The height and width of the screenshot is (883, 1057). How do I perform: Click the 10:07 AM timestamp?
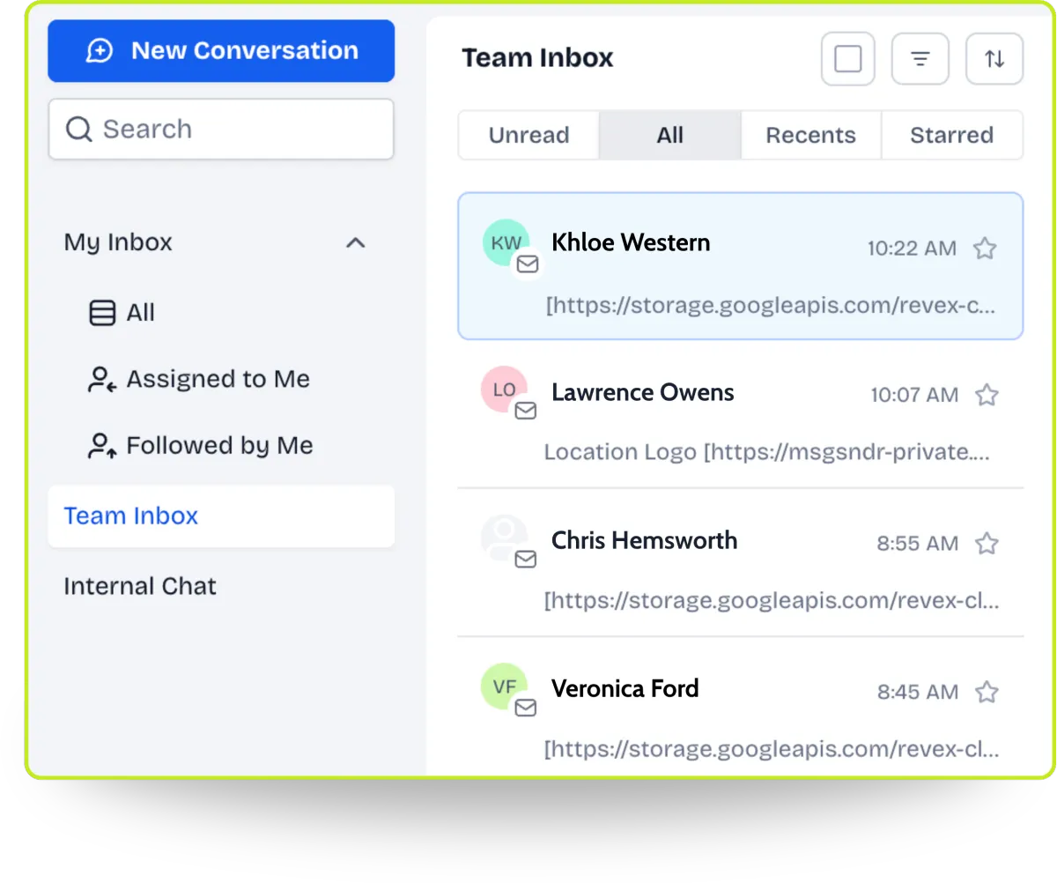914,395
